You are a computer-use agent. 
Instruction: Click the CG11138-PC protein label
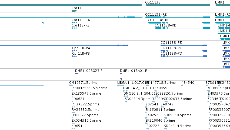171,48
